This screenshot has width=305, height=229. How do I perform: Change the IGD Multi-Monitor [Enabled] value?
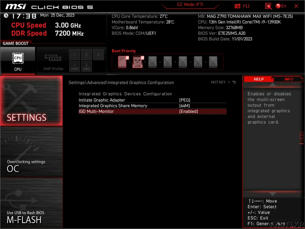[x=152, y=111]
